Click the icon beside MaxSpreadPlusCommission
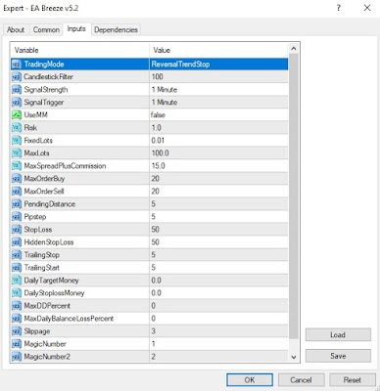 (17, 166)
